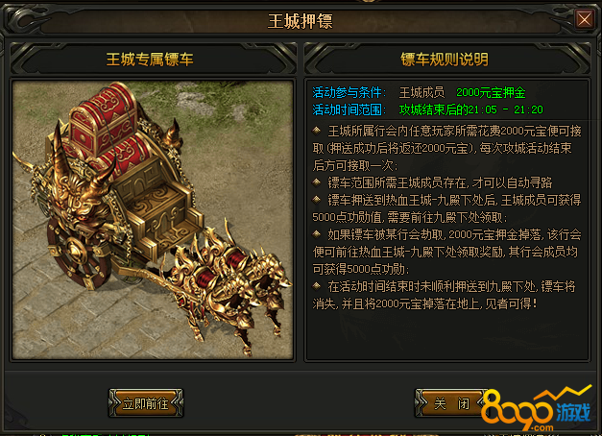
Task: Click the diamond bullet before 镖车押送到热血王城
Action: [316, 200]
